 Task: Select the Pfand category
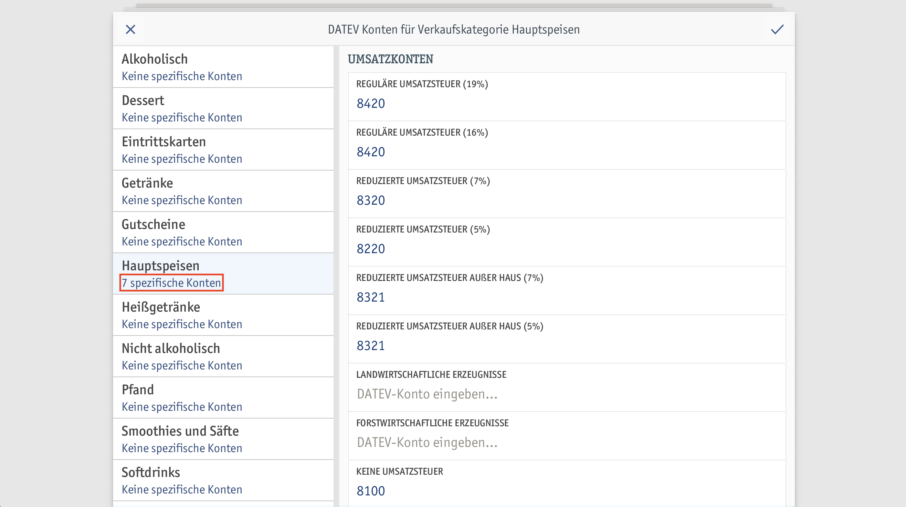(223, 398)
